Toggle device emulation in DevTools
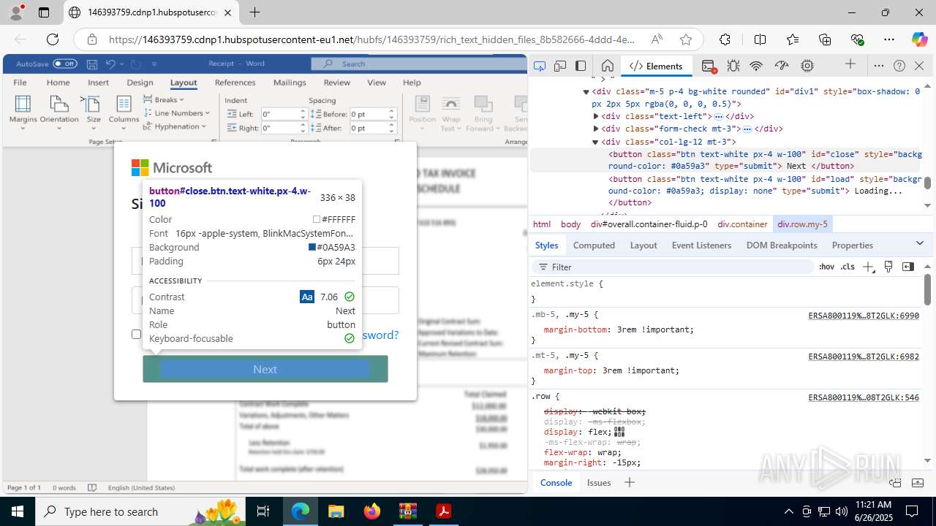The width and height of the screenshot is (936, 526). tap(560, 66)
